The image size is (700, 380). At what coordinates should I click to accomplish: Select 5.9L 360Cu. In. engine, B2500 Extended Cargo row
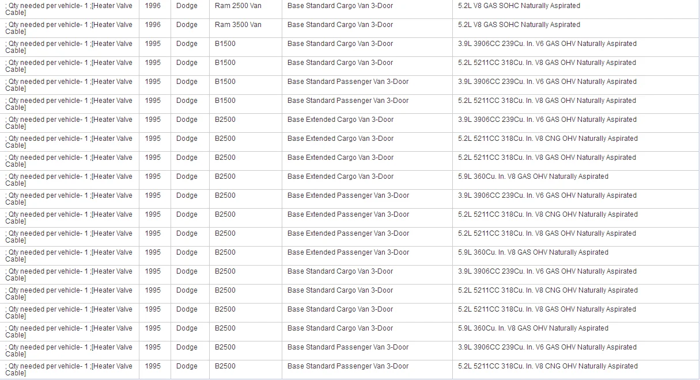(533, 176)
